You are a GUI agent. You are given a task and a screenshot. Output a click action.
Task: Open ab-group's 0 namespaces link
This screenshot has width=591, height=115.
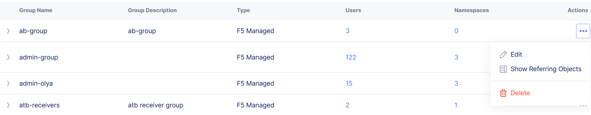click(456, 31)
